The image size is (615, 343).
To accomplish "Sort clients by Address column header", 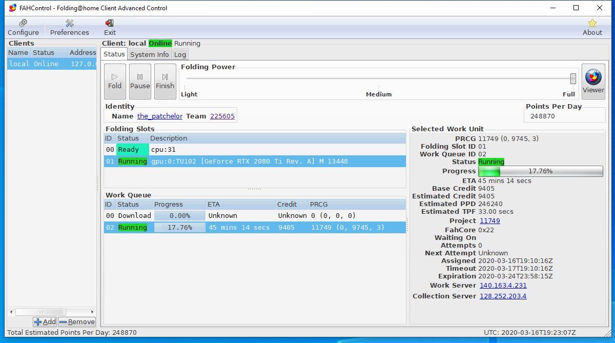I will tap(83, 52).
